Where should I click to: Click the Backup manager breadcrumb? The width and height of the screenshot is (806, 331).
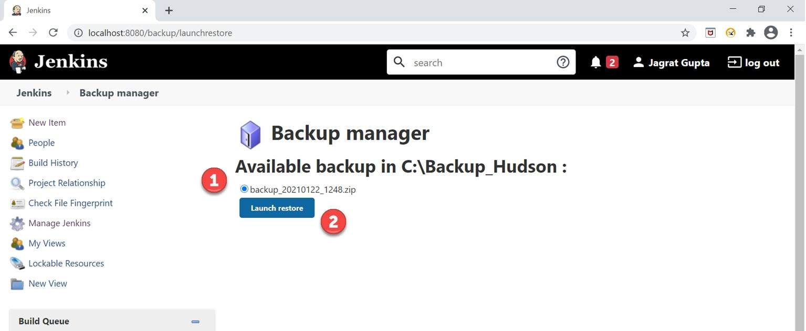click(x=119, y=93)
